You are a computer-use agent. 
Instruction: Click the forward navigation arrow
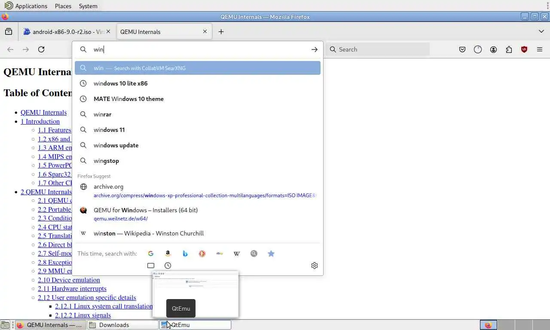tap(26, 49)
